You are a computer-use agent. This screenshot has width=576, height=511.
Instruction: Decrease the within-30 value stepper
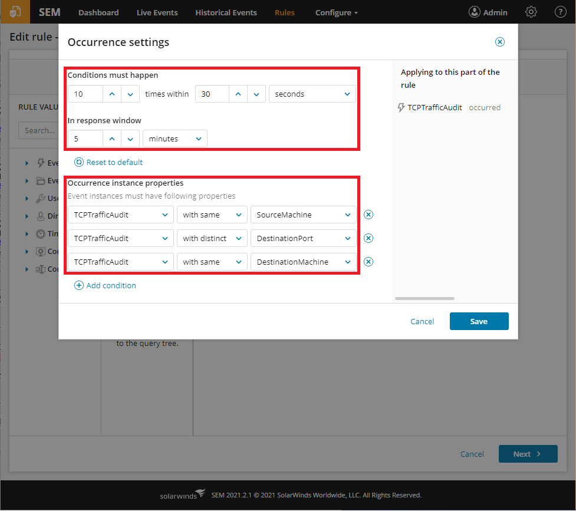(x=256, y=94)
